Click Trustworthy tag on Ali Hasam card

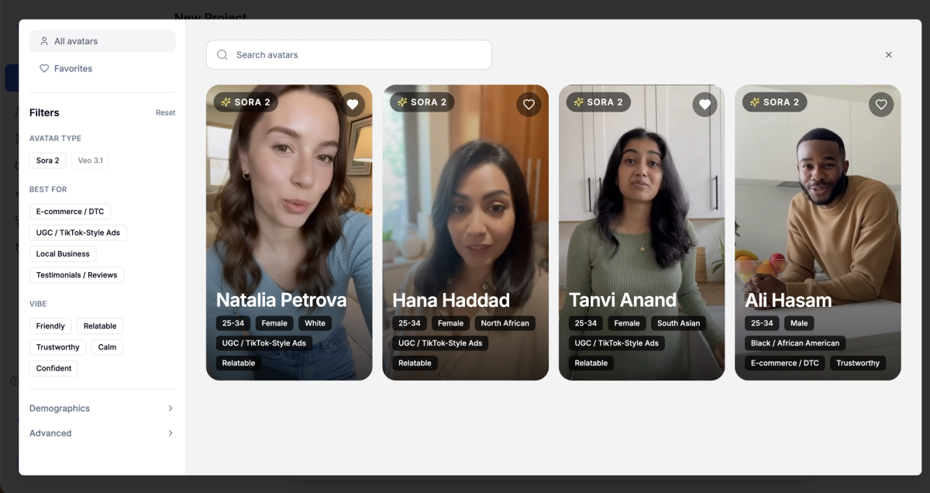tap(858, 363)
